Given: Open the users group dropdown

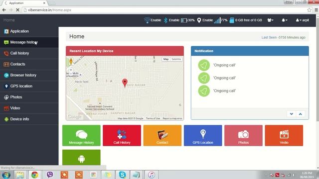Looking at the screenshot, I should pyautogui.click(x=270, y=20).
